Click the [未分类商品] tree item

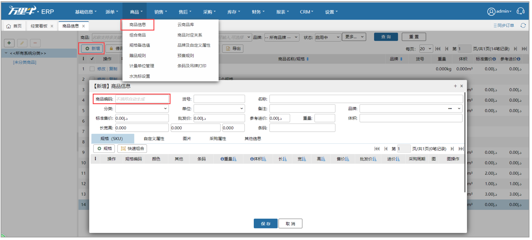[25, 62]
